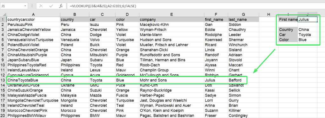The width and height of the screenshot is (325, 118).
Task: Select column H header
Action: click(x=269, y=14)
